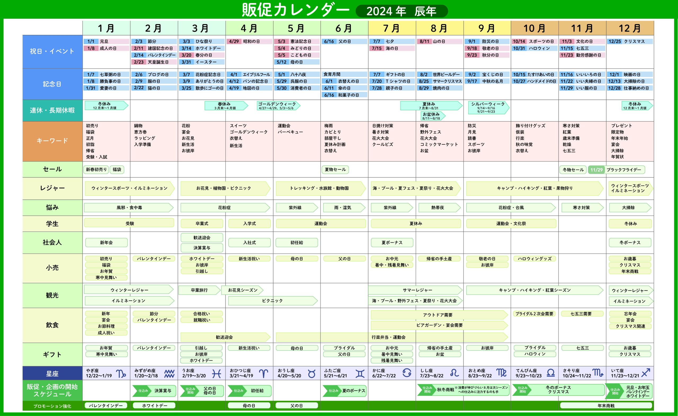
Task: Click the Sagittarius zodiac symbol in December
Action: point(645,373)
